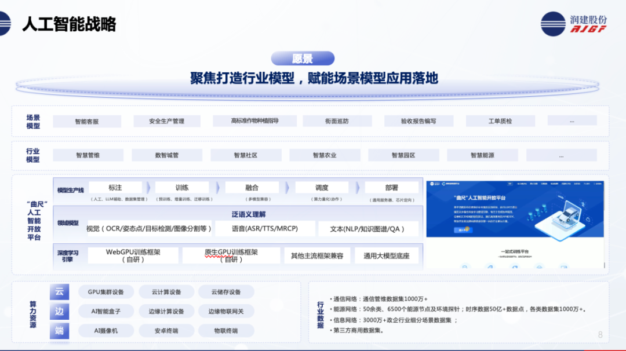Click the 行业模型 row label
This screenshot has height=351, width=626.
tap(33, 156)
